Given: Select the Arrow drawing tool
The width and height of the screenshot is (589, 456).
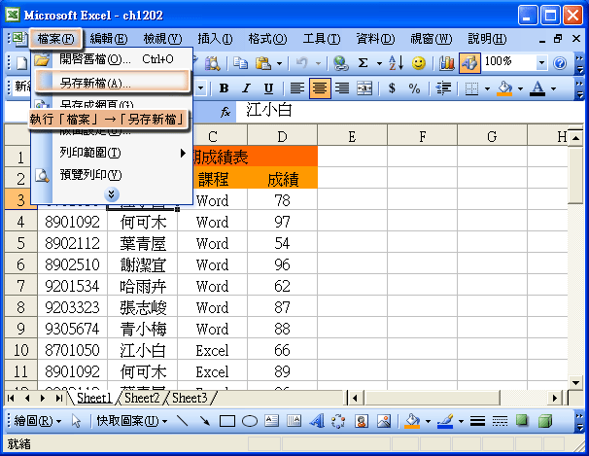Looking at the screenshot, I should (204, 421).
